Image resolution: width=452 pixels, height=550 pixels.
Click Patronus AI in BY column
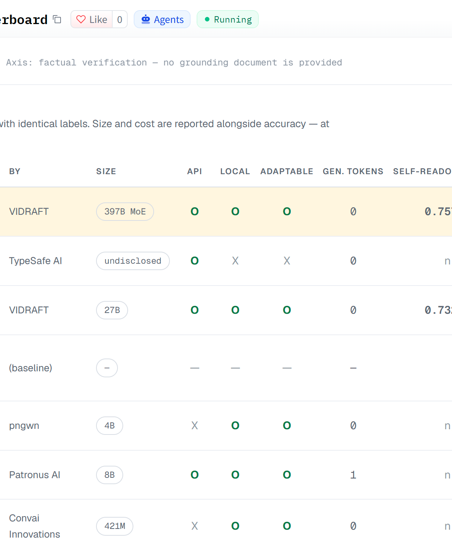click(35, 475)
